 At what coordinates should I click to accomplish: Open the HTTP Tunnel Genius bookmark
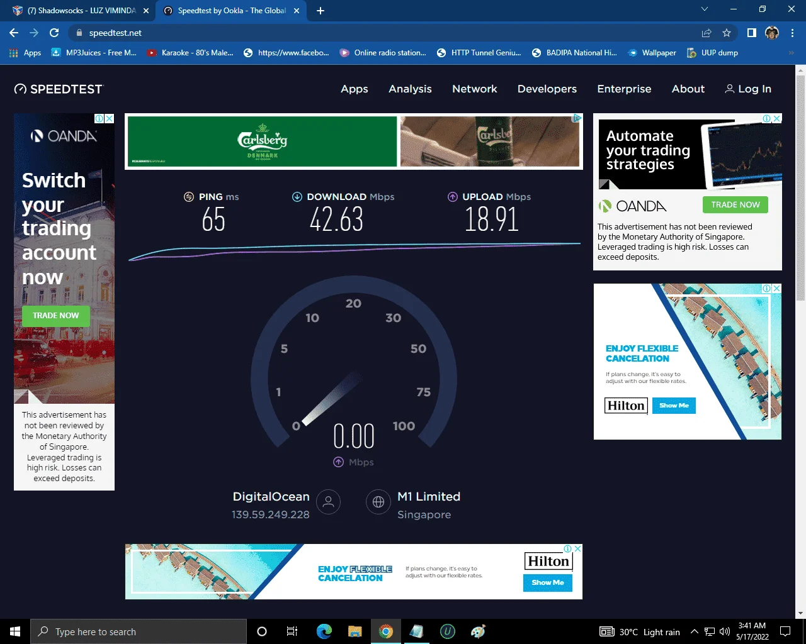coord(479,53)
